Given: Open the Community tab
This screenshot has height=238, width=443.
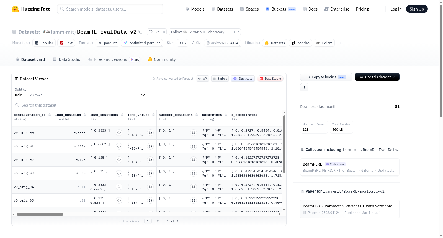Looking at the screenshot, I should coord(162,59).
